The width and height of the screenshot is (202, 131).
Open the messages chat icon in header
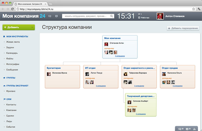[x=50, y=16]
